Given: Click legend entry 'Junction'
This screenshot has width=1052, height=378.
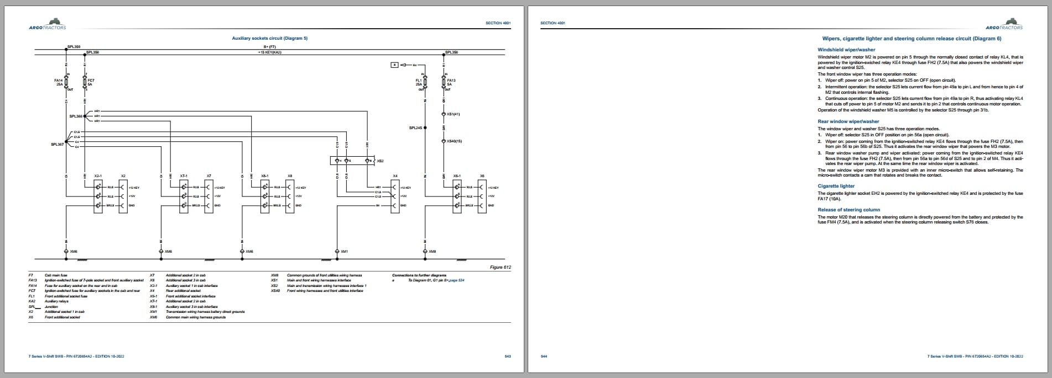Looking at the screenshot, I should pyautogui.click(x=51, y=307).
